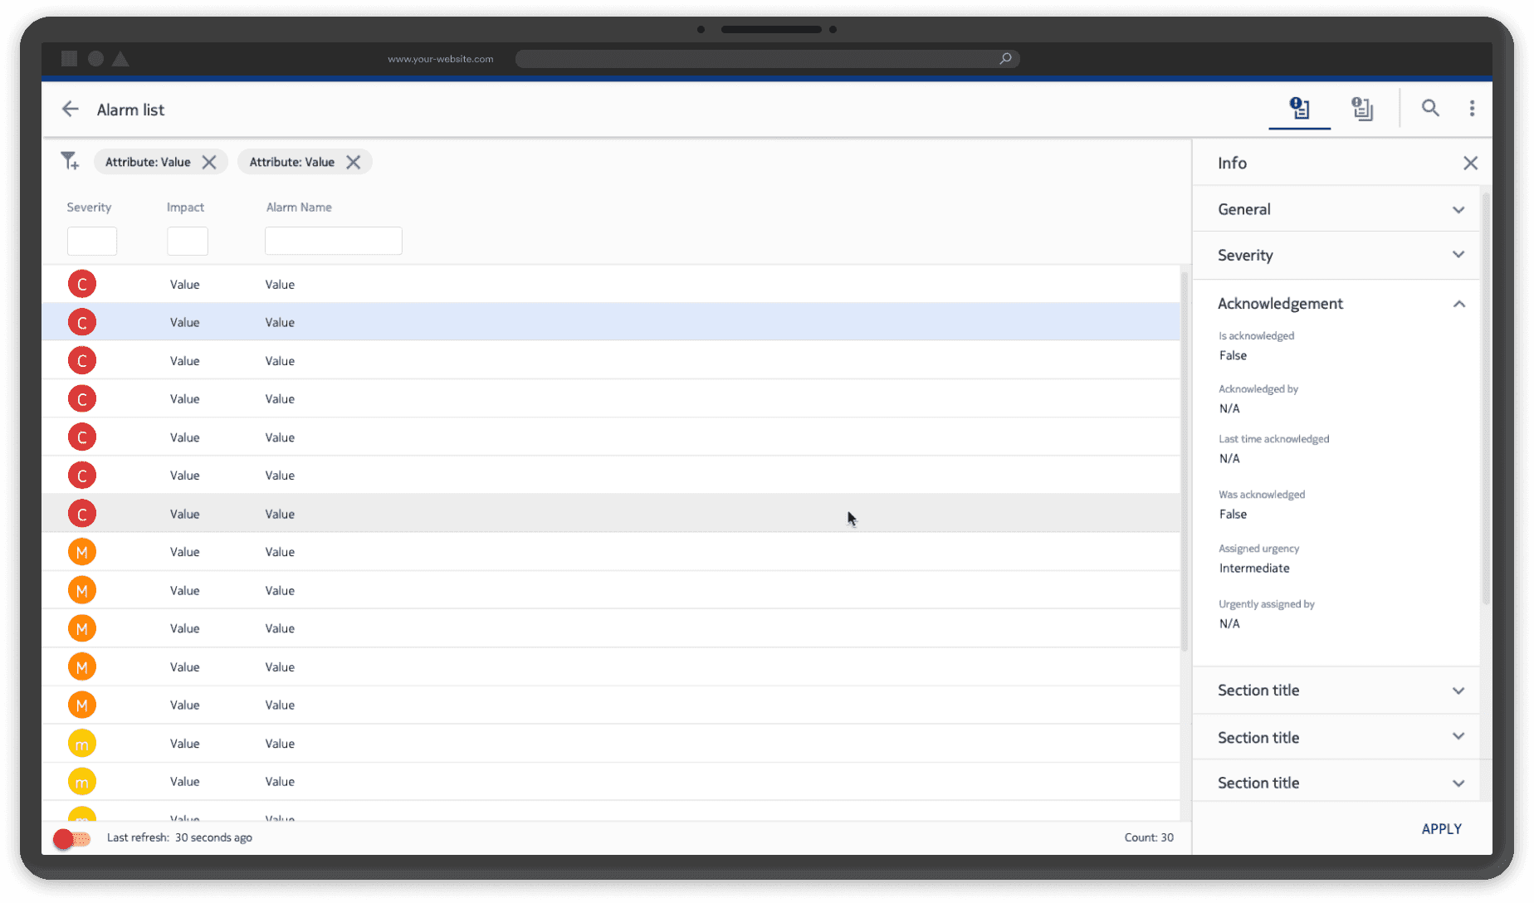The height and width of the screenshot is (903, 1534).
Task: Remove the first Attribute: Value filter chip
Action: 209,162
